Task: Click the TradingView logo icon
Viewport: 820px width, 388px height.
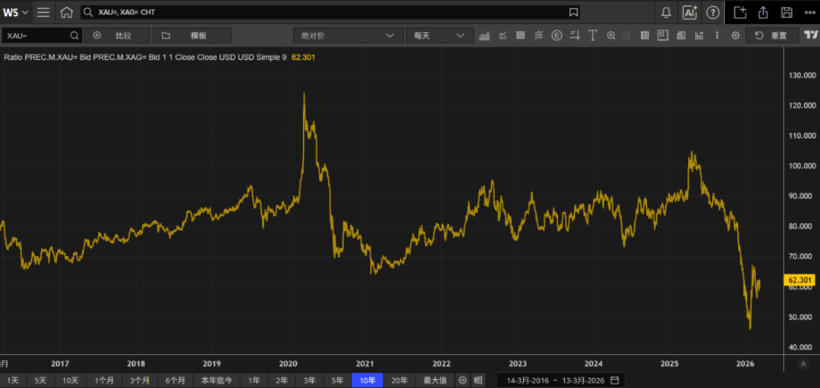Action: tap(811, 36)
